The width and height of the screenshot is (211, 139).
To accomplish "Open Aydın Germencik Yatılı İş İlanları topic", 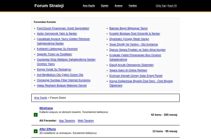I will pos(57,33).
